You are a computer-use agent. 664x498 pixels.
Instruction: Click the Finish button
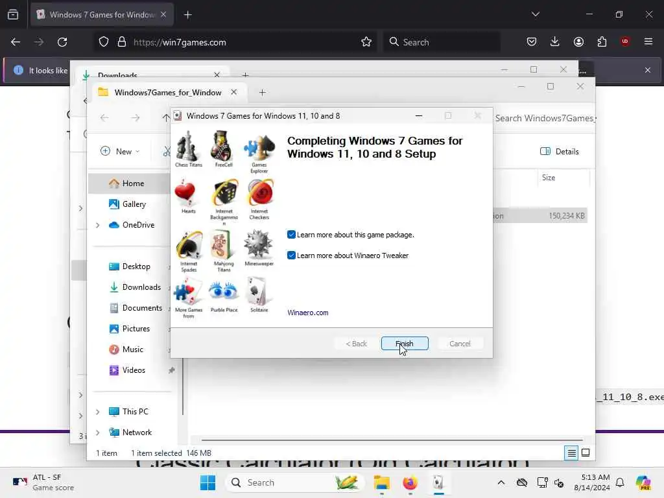(405, 344)
